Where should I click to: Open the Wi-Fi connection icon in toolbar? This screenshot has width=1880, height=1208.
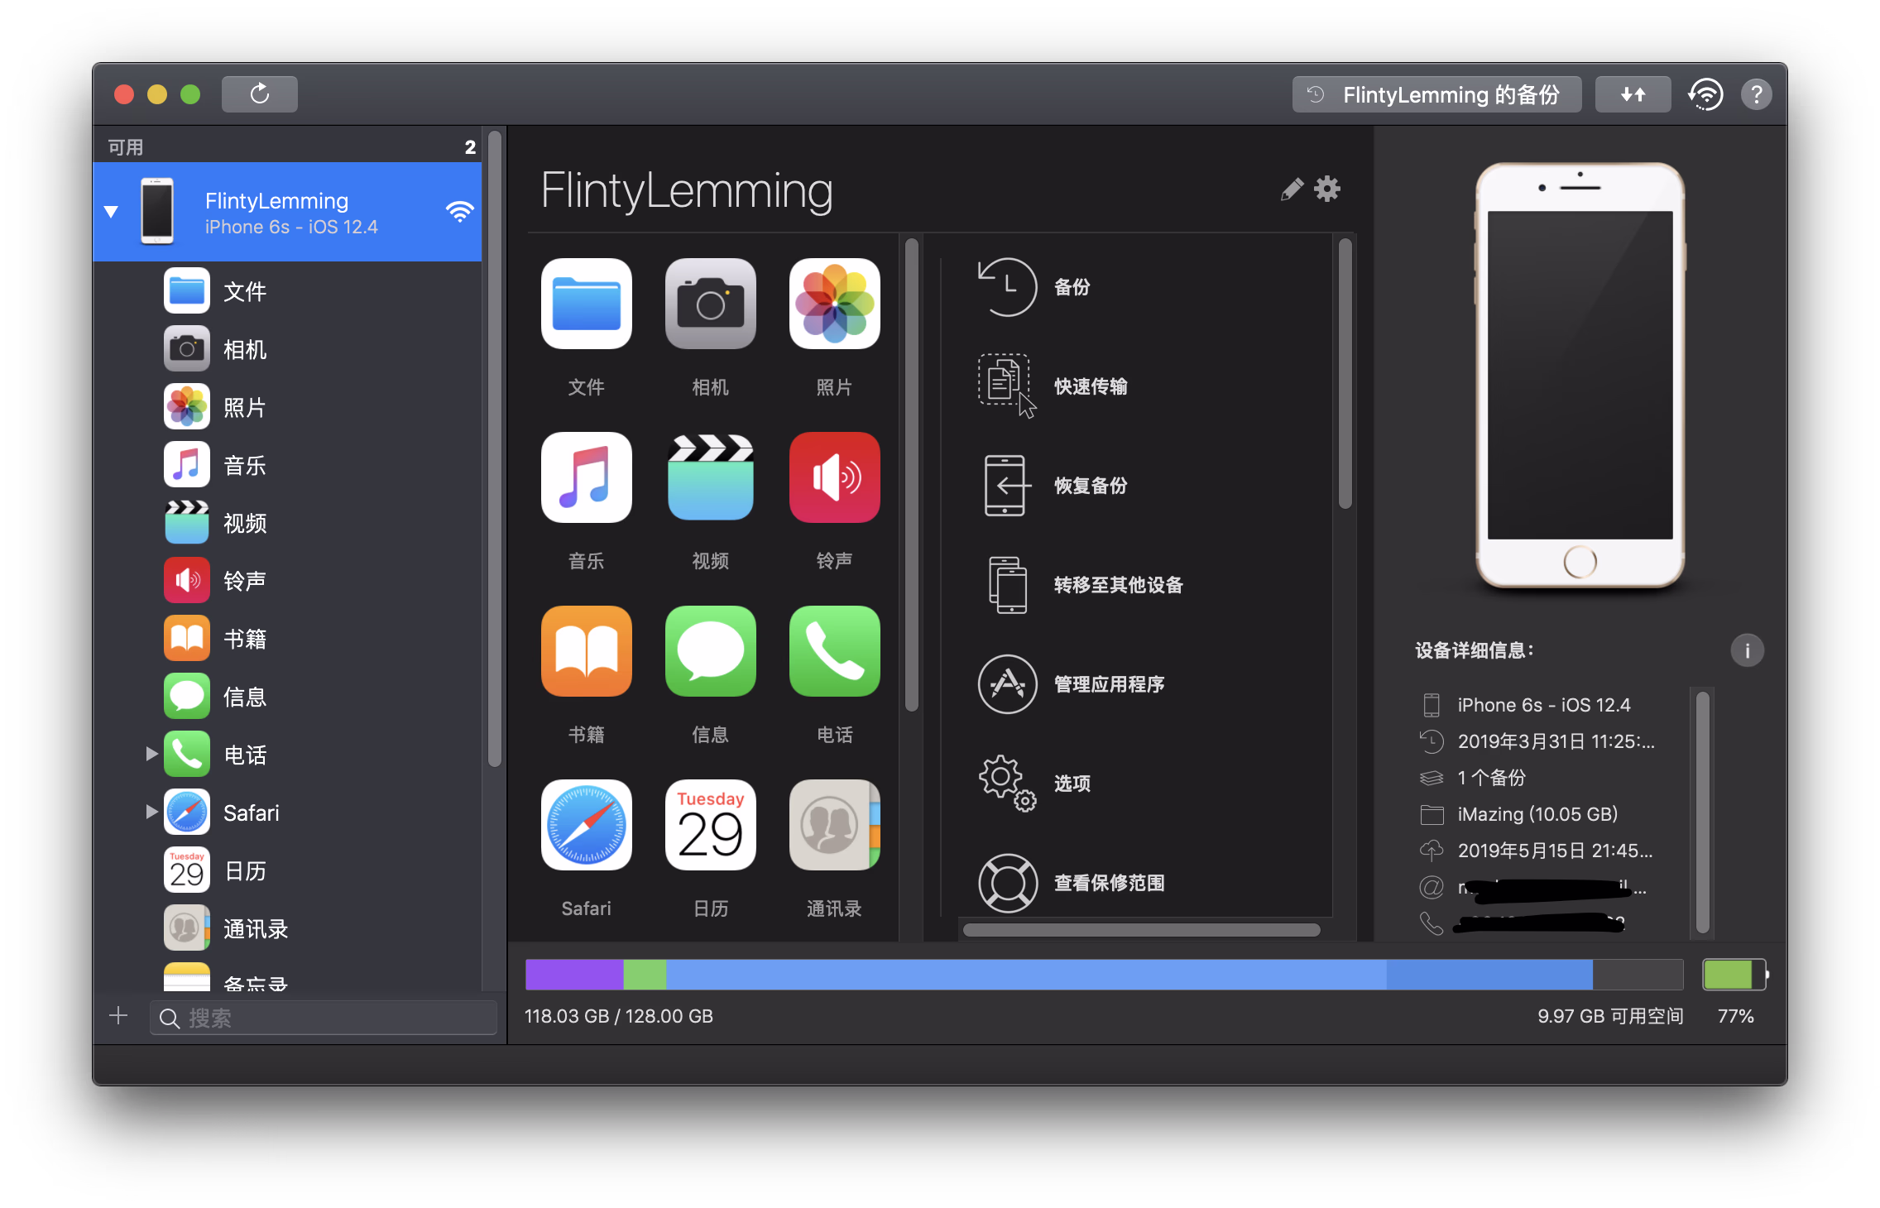pyautogui.click(x=1705, y=94)
